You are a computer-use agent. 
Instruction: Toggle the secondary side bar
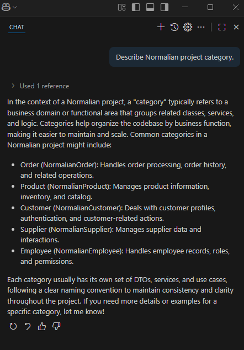point(165,7)
